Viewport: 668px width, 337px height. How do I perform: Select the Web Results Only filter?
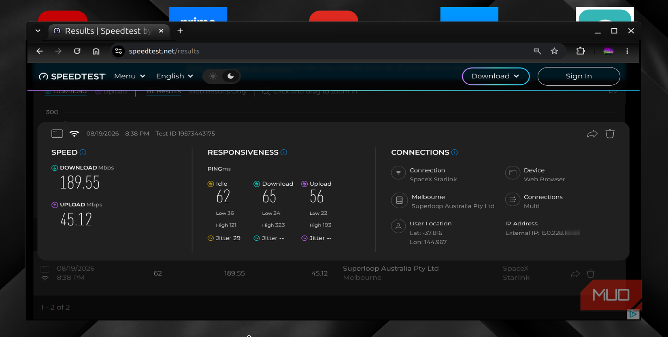(x=217, y=91)
